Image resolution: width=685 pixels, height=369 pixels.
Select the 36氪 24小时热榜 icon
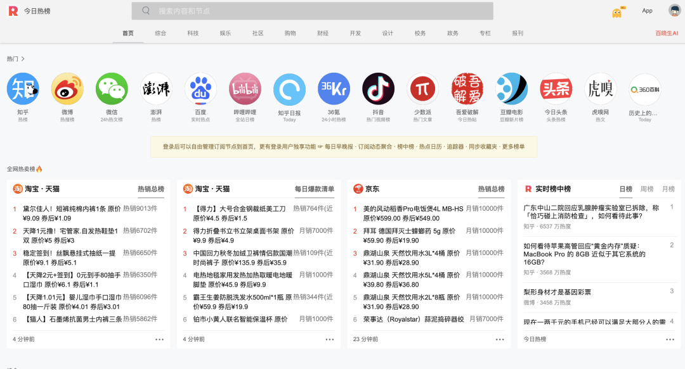click(334, 89)
